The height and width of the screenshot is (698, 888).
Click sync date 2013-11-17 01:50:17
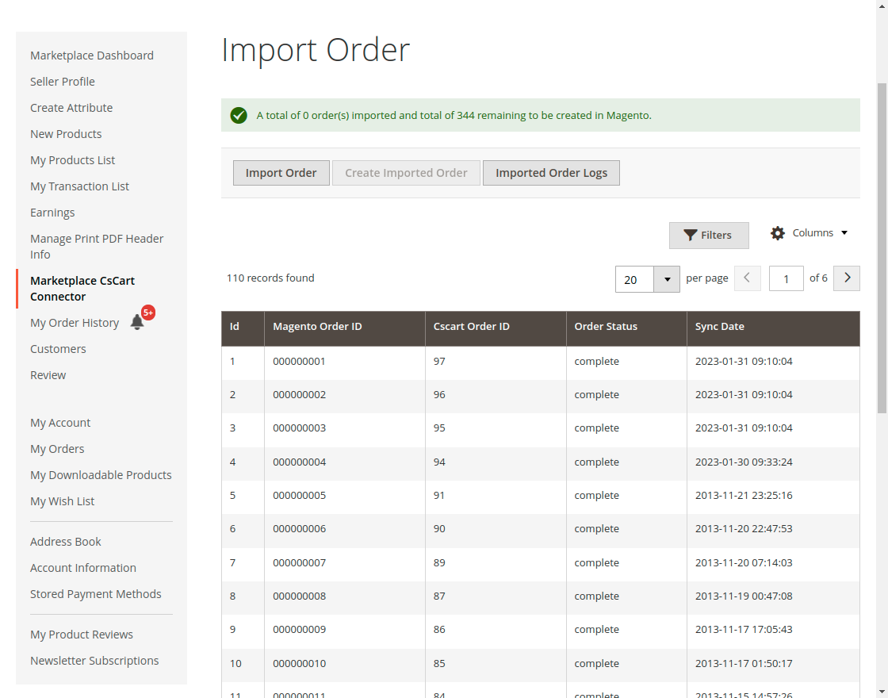(x=744, y=663)
